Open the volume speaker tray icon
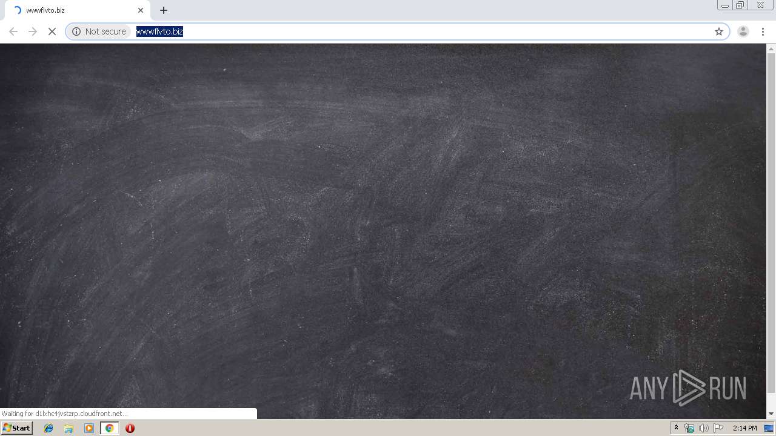The height and width of the screenshot is (436, 776). pyautogui.click(x=704, y=428)
